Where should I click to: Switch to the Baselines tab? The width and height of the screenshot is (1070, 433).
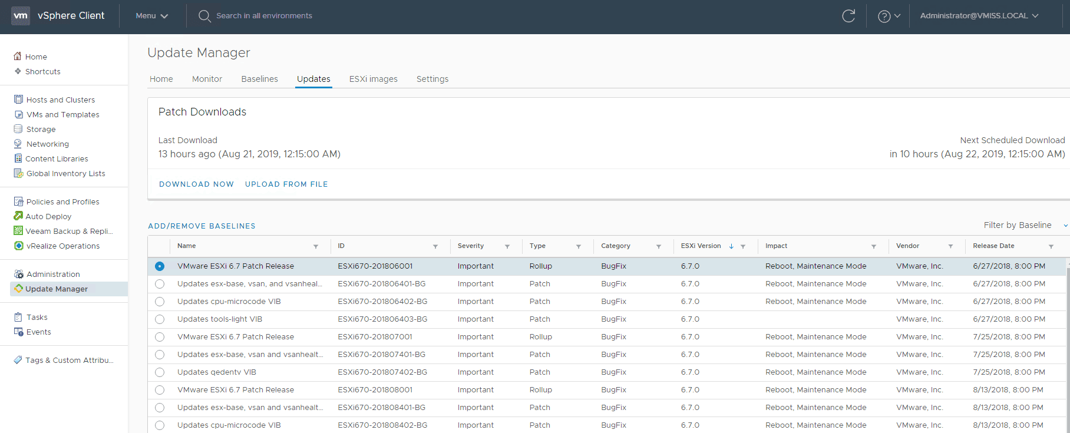coord(259,79)
